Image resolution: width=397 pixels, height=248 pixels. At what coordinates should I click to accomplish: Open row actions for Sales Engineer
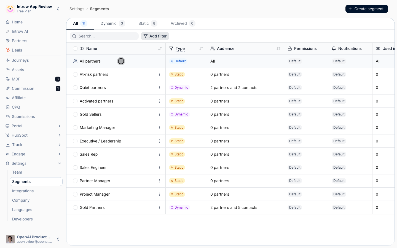tap(160, 168)
